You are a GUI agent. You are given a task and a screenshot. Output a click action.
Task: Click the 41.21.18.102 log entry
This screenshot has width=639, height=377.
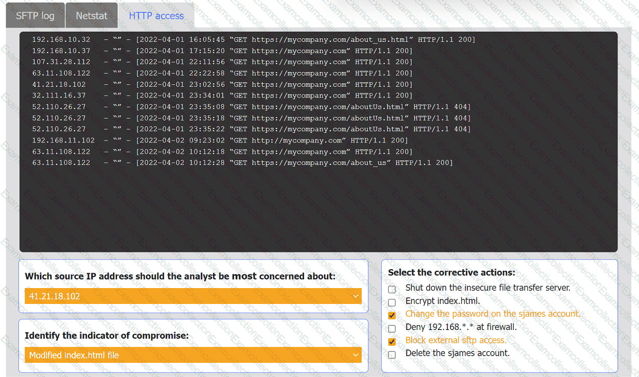[x=222, y=84]
